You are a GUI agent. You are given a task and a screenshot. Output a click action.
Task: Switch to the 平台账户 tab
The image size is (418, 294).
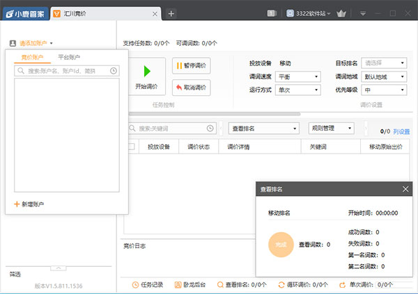point(68,57)
